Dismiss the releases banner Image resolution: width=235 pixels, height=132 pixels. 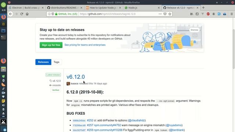[x=194, y=30]
